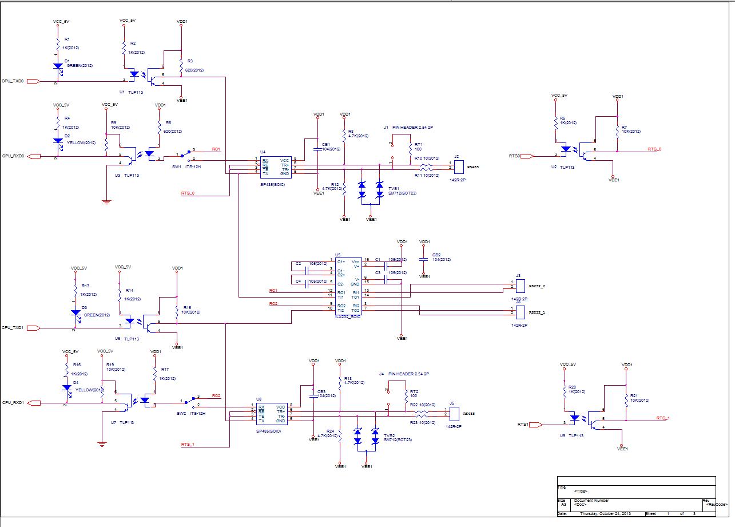Click the J6 RS232_1 connector symbol

[x=521, y=312]
